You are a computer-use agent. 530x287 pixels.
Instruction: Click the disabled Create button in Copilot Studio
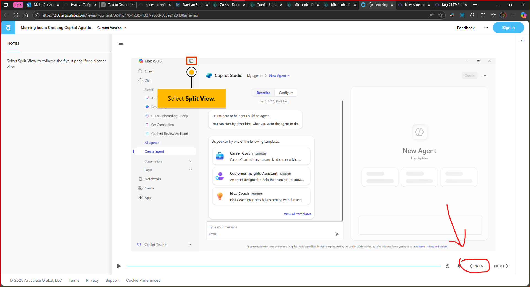[469, 75]
